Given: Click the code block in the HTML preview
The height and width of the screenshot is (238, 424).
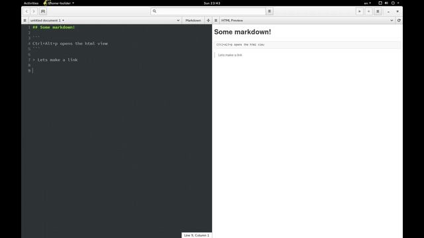Looking at the screenshot, I should 307,45.
